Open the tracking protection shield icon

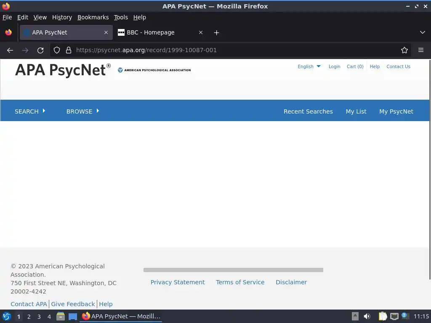pos(57,50)
